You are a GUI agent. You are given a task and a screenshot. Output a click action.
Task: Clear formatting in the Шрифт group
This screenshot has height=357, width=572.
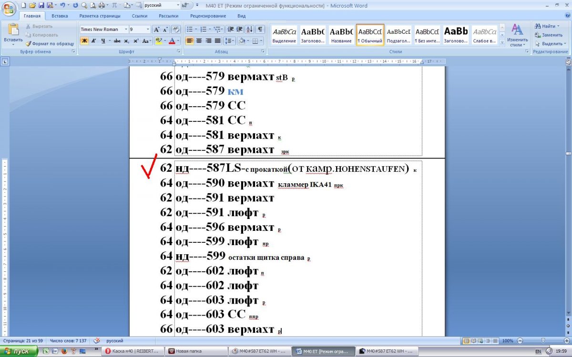click(176, 29)
